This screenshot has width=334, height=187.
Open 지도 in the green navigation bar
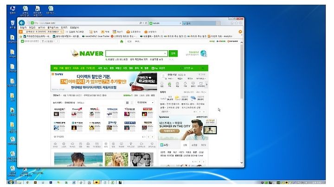(125, 68)
